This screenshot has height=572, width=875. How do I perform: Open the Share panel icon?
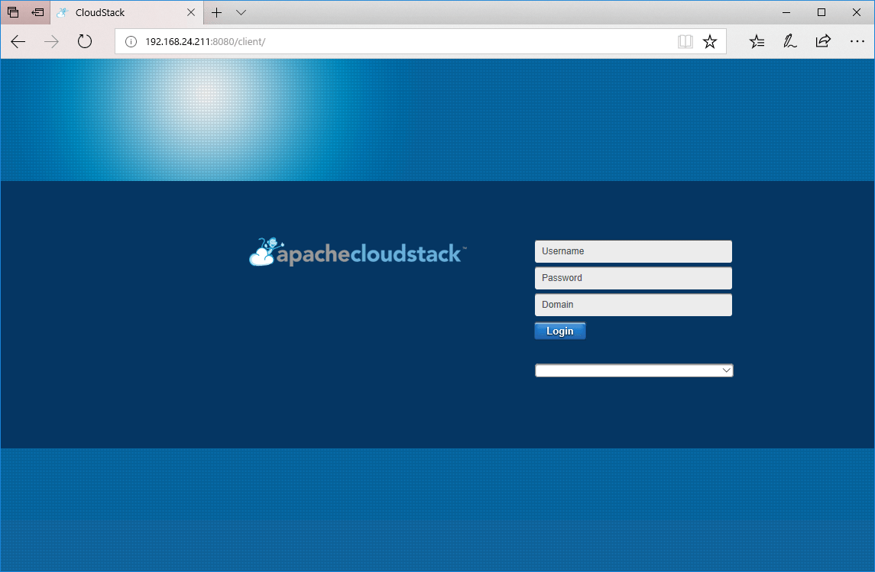[x=823, y=41]
